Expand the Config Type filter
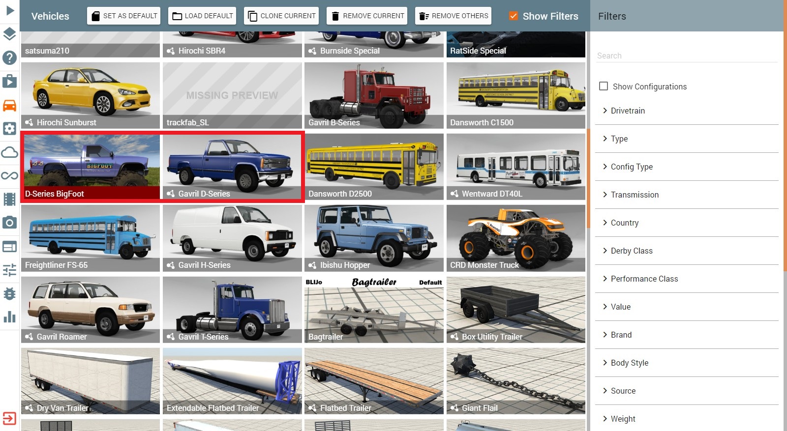 click(687, 167)
